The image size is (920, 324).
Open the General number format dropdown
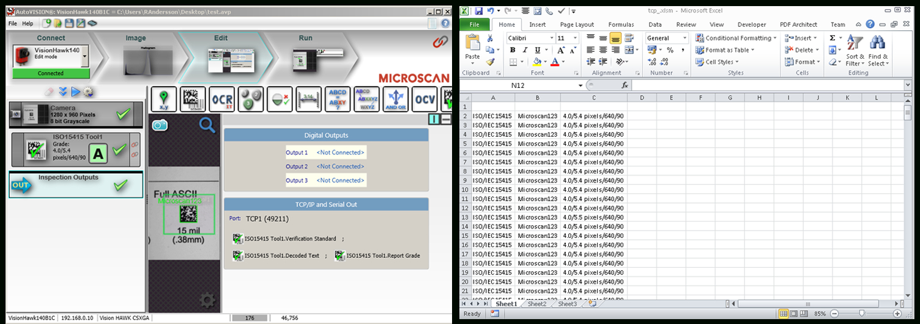click(684, 38)
